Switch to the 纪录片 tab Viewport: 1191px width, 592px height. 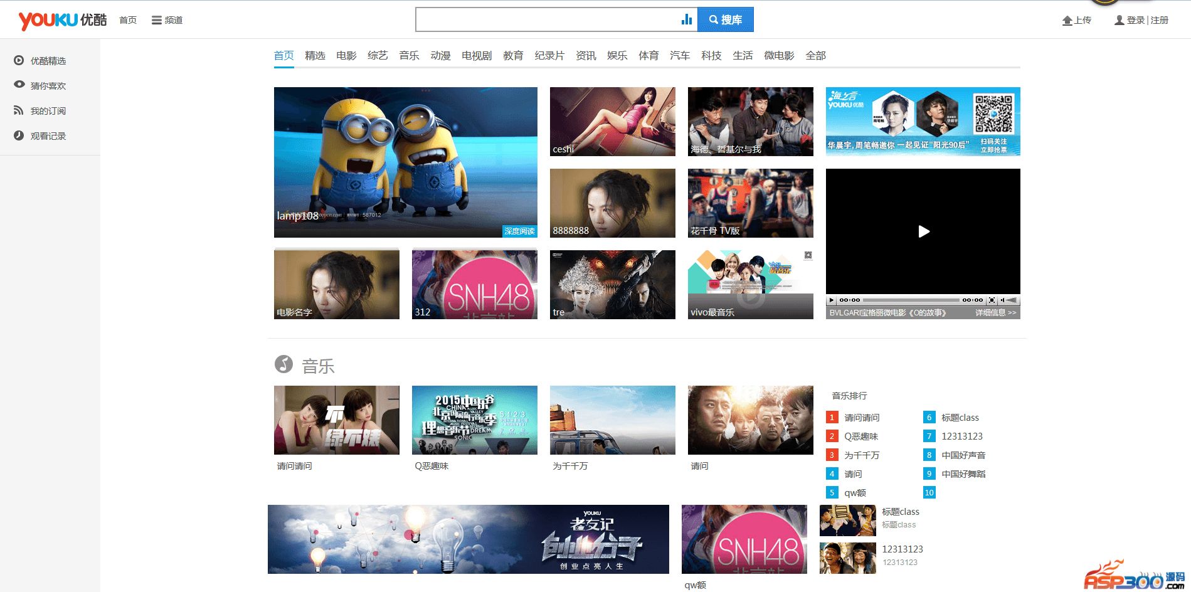(549, 56)
